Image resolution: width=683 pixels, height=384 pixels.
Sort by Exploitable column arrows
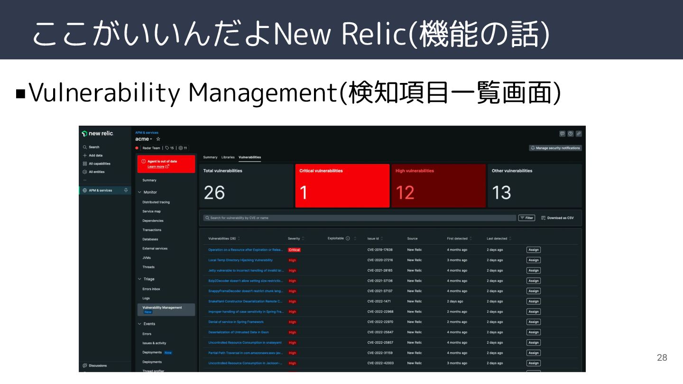point(355,238)
